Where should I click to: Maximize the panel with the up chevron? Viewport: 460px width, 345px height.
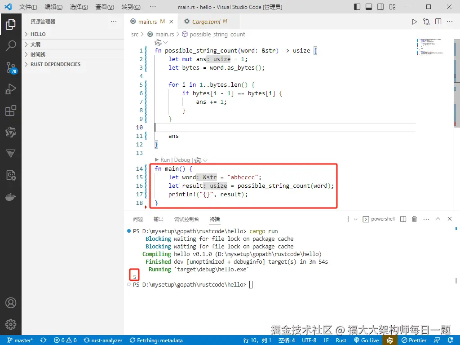pos(438,219)
